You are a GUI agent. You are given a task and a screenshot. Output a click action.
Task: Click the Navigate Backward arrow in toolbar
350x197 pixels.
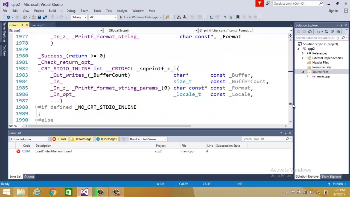[8, 17]
